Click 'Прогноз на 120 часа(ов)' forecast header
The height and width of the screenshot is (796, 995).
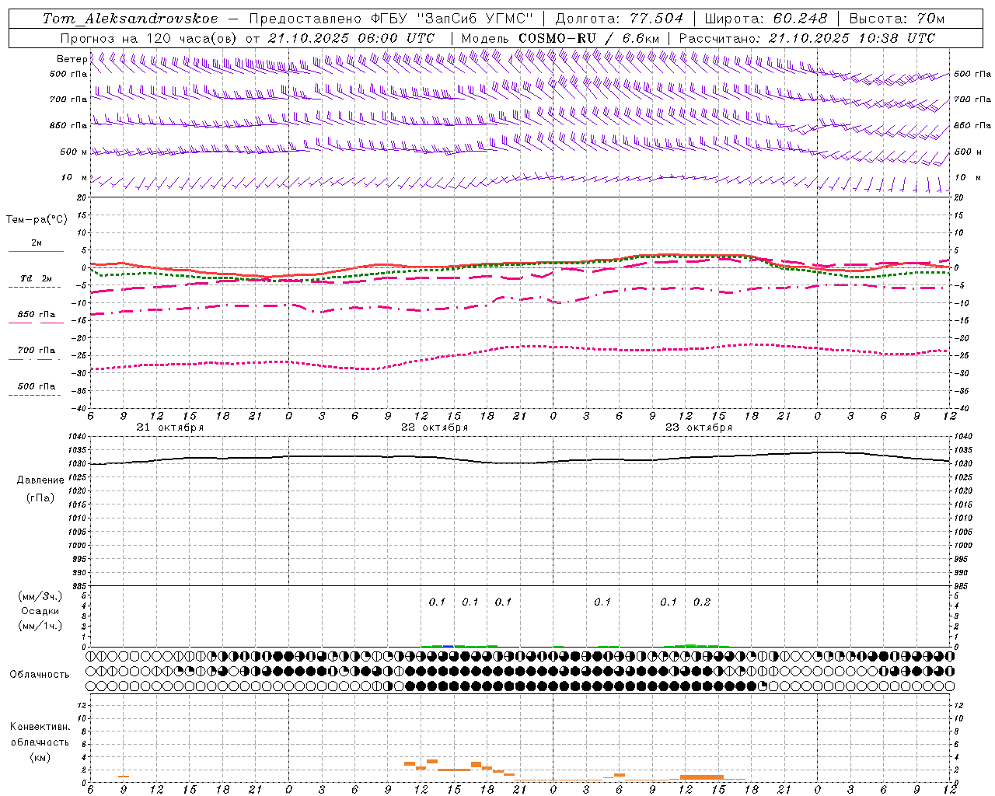click(150, 38)
